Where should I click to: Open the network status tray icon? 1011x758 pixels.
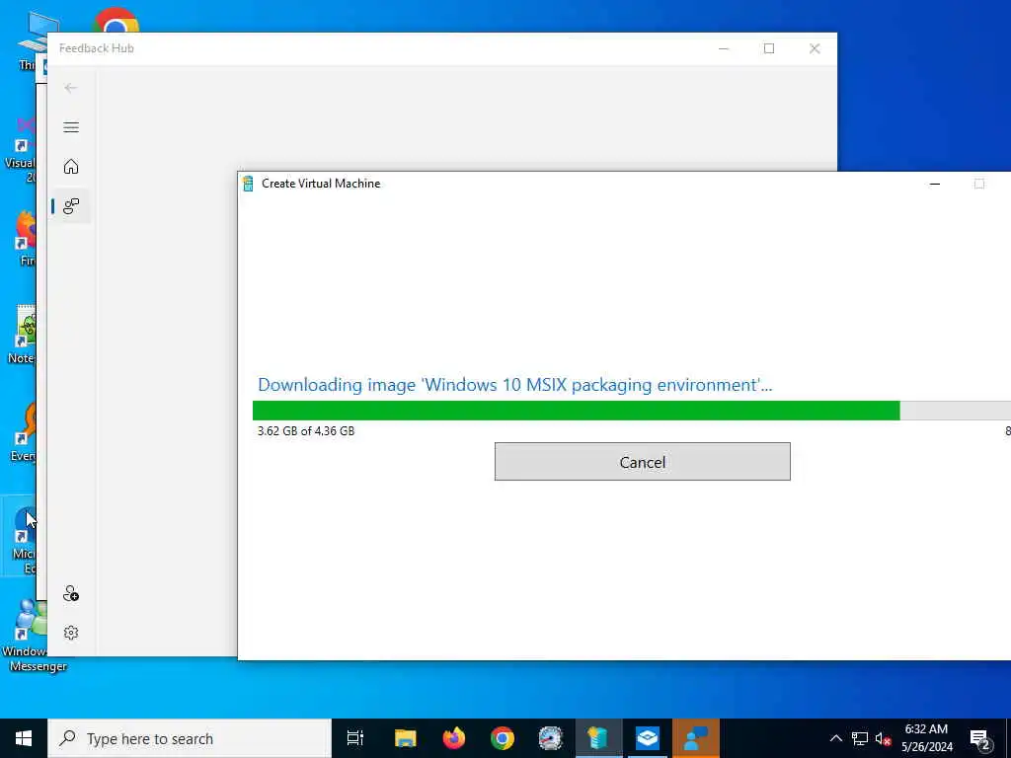pos(860,738)
